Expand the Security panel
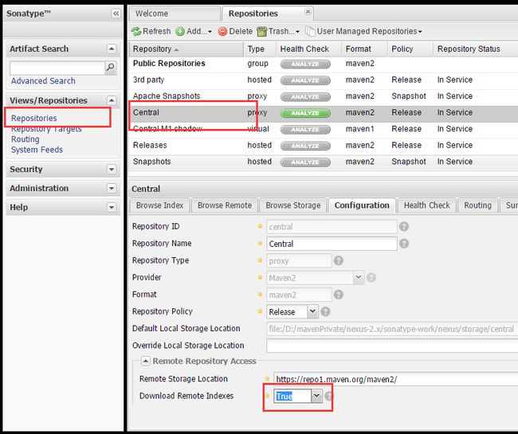This screenshot has width=518, height=434. [112, 170]
